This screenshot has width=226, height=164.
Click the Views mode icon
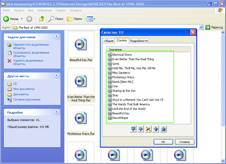pos(90,19)
